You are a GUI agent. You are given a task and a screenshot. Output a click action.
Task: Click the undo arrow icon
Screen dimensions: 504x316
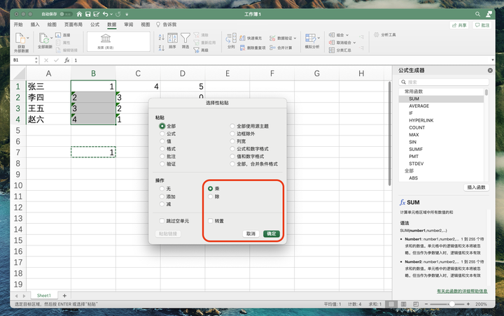[106, 14]
